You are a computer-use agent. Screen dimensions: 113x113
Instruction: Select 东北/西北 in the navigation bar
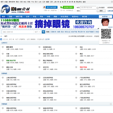[x=64, y=17]
